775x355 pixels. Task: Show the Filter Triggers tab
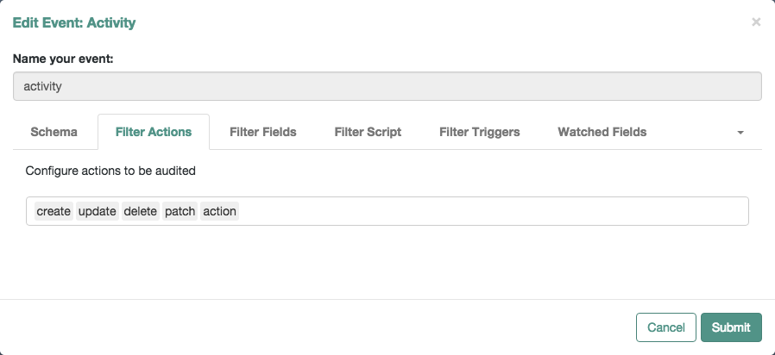tap(480, 132)
